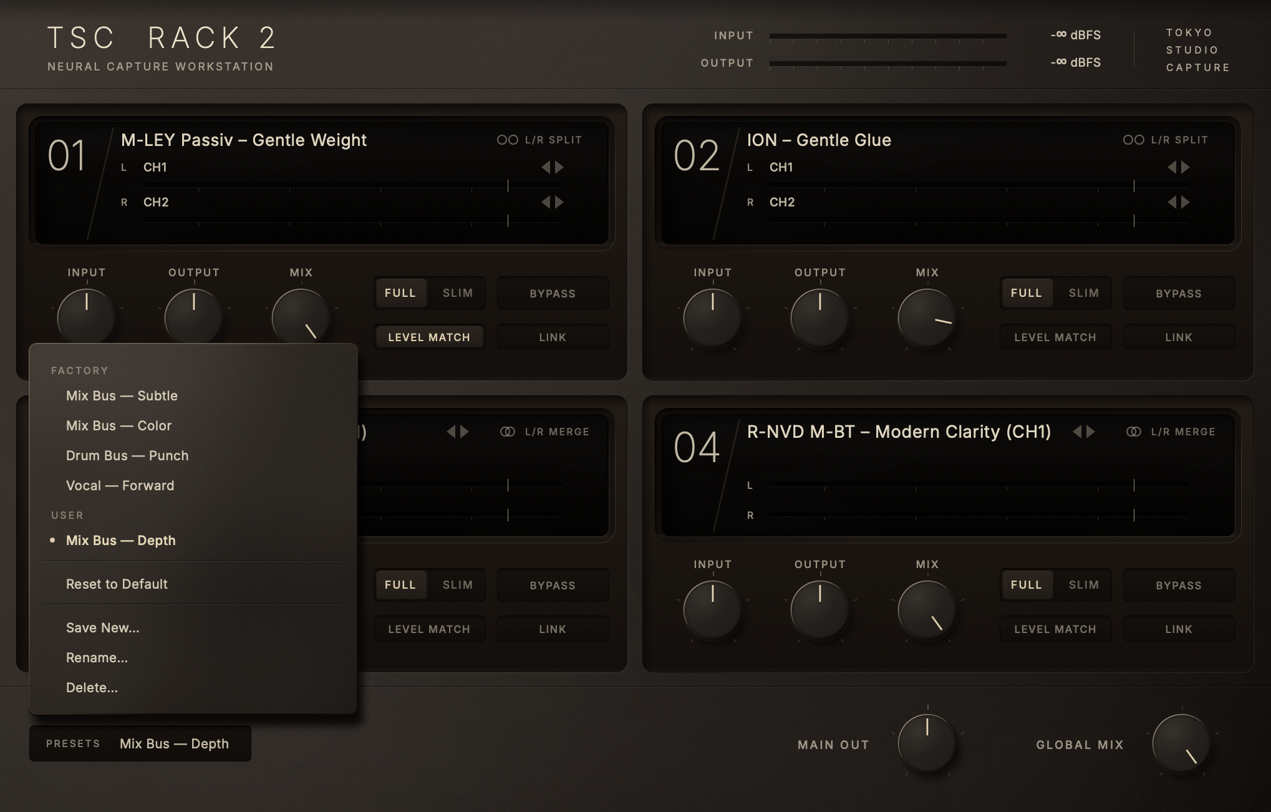Click next capture arrow for slot 02 CH1
The image size is (1271, 812).
1186,167
